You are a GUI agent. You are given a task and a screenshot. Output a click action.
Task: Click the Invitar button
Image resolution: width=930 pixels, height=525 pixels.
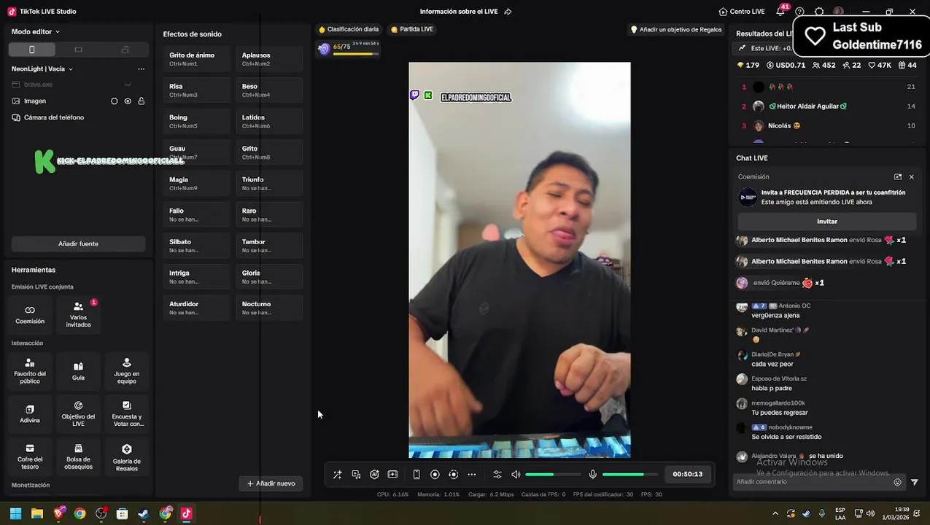click(x=827, y=222)
